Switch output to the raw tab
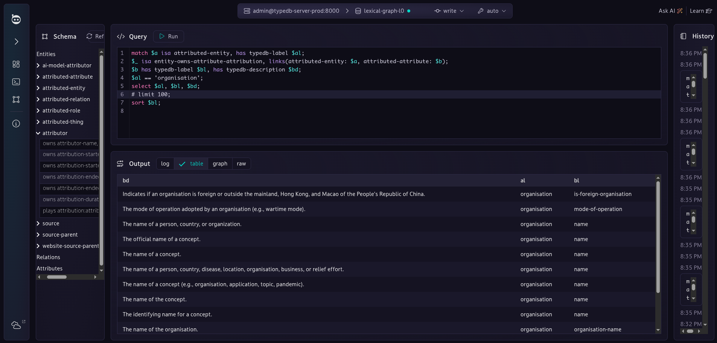Image resolution: width=717 pixels, height=343 pixels. 241,164
